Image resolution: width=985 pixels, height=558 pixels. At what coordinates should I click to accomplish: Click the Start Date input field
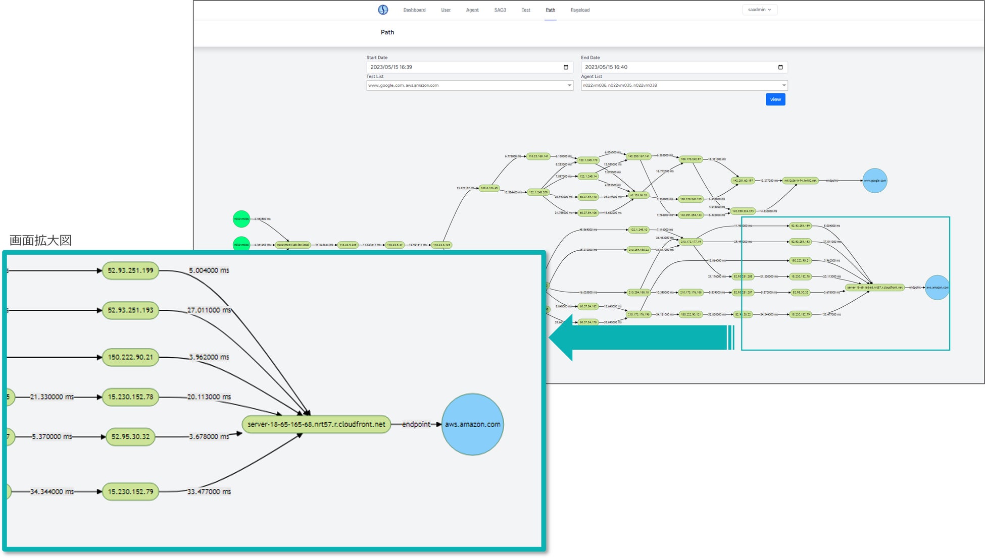[x=470, y=67]
